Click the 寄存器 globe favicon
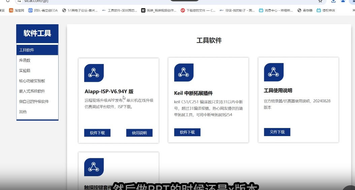The height and width of the screenshot is (190, 355). [299, 10]
